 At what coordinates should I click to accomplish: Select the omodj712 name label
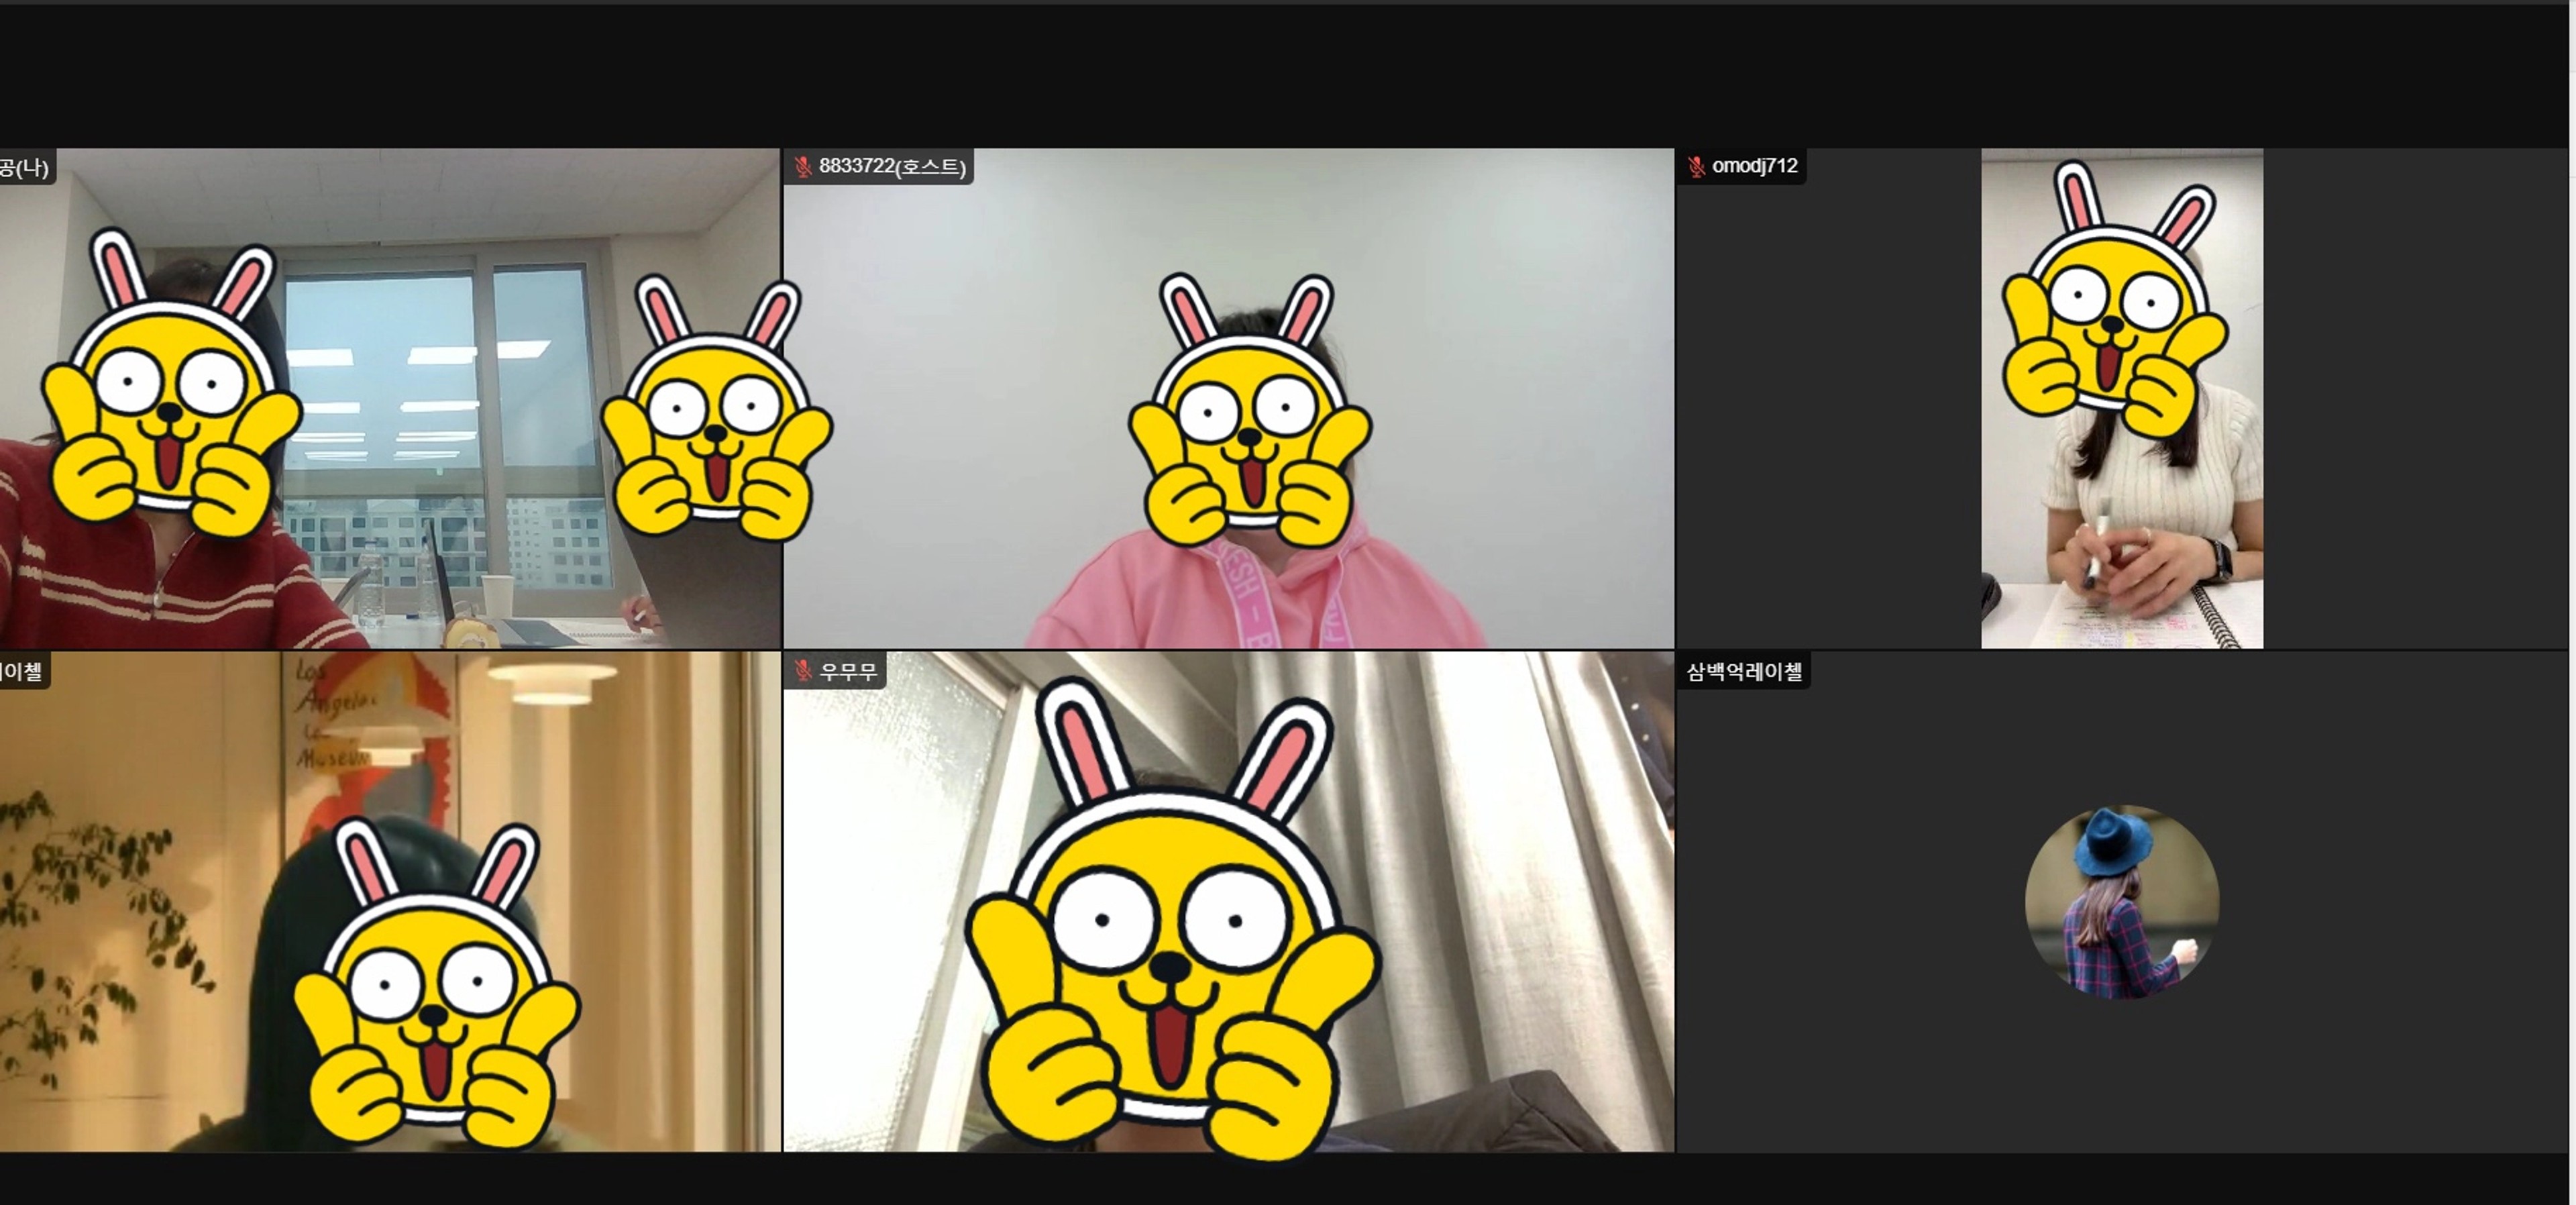(x=1754, y=166)
